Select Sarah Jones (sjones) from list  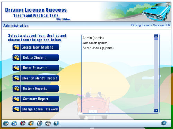[98, 48]
